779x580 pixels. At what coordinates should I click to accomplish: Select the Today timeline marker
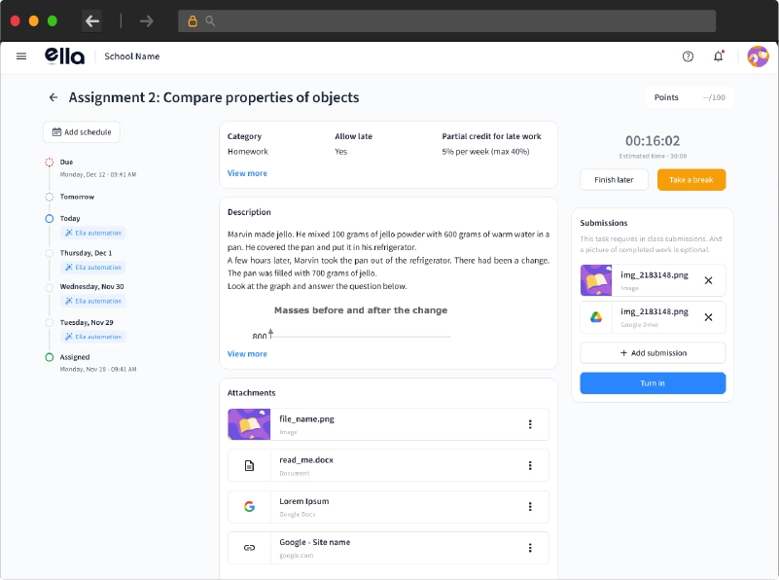click(50, 219)
